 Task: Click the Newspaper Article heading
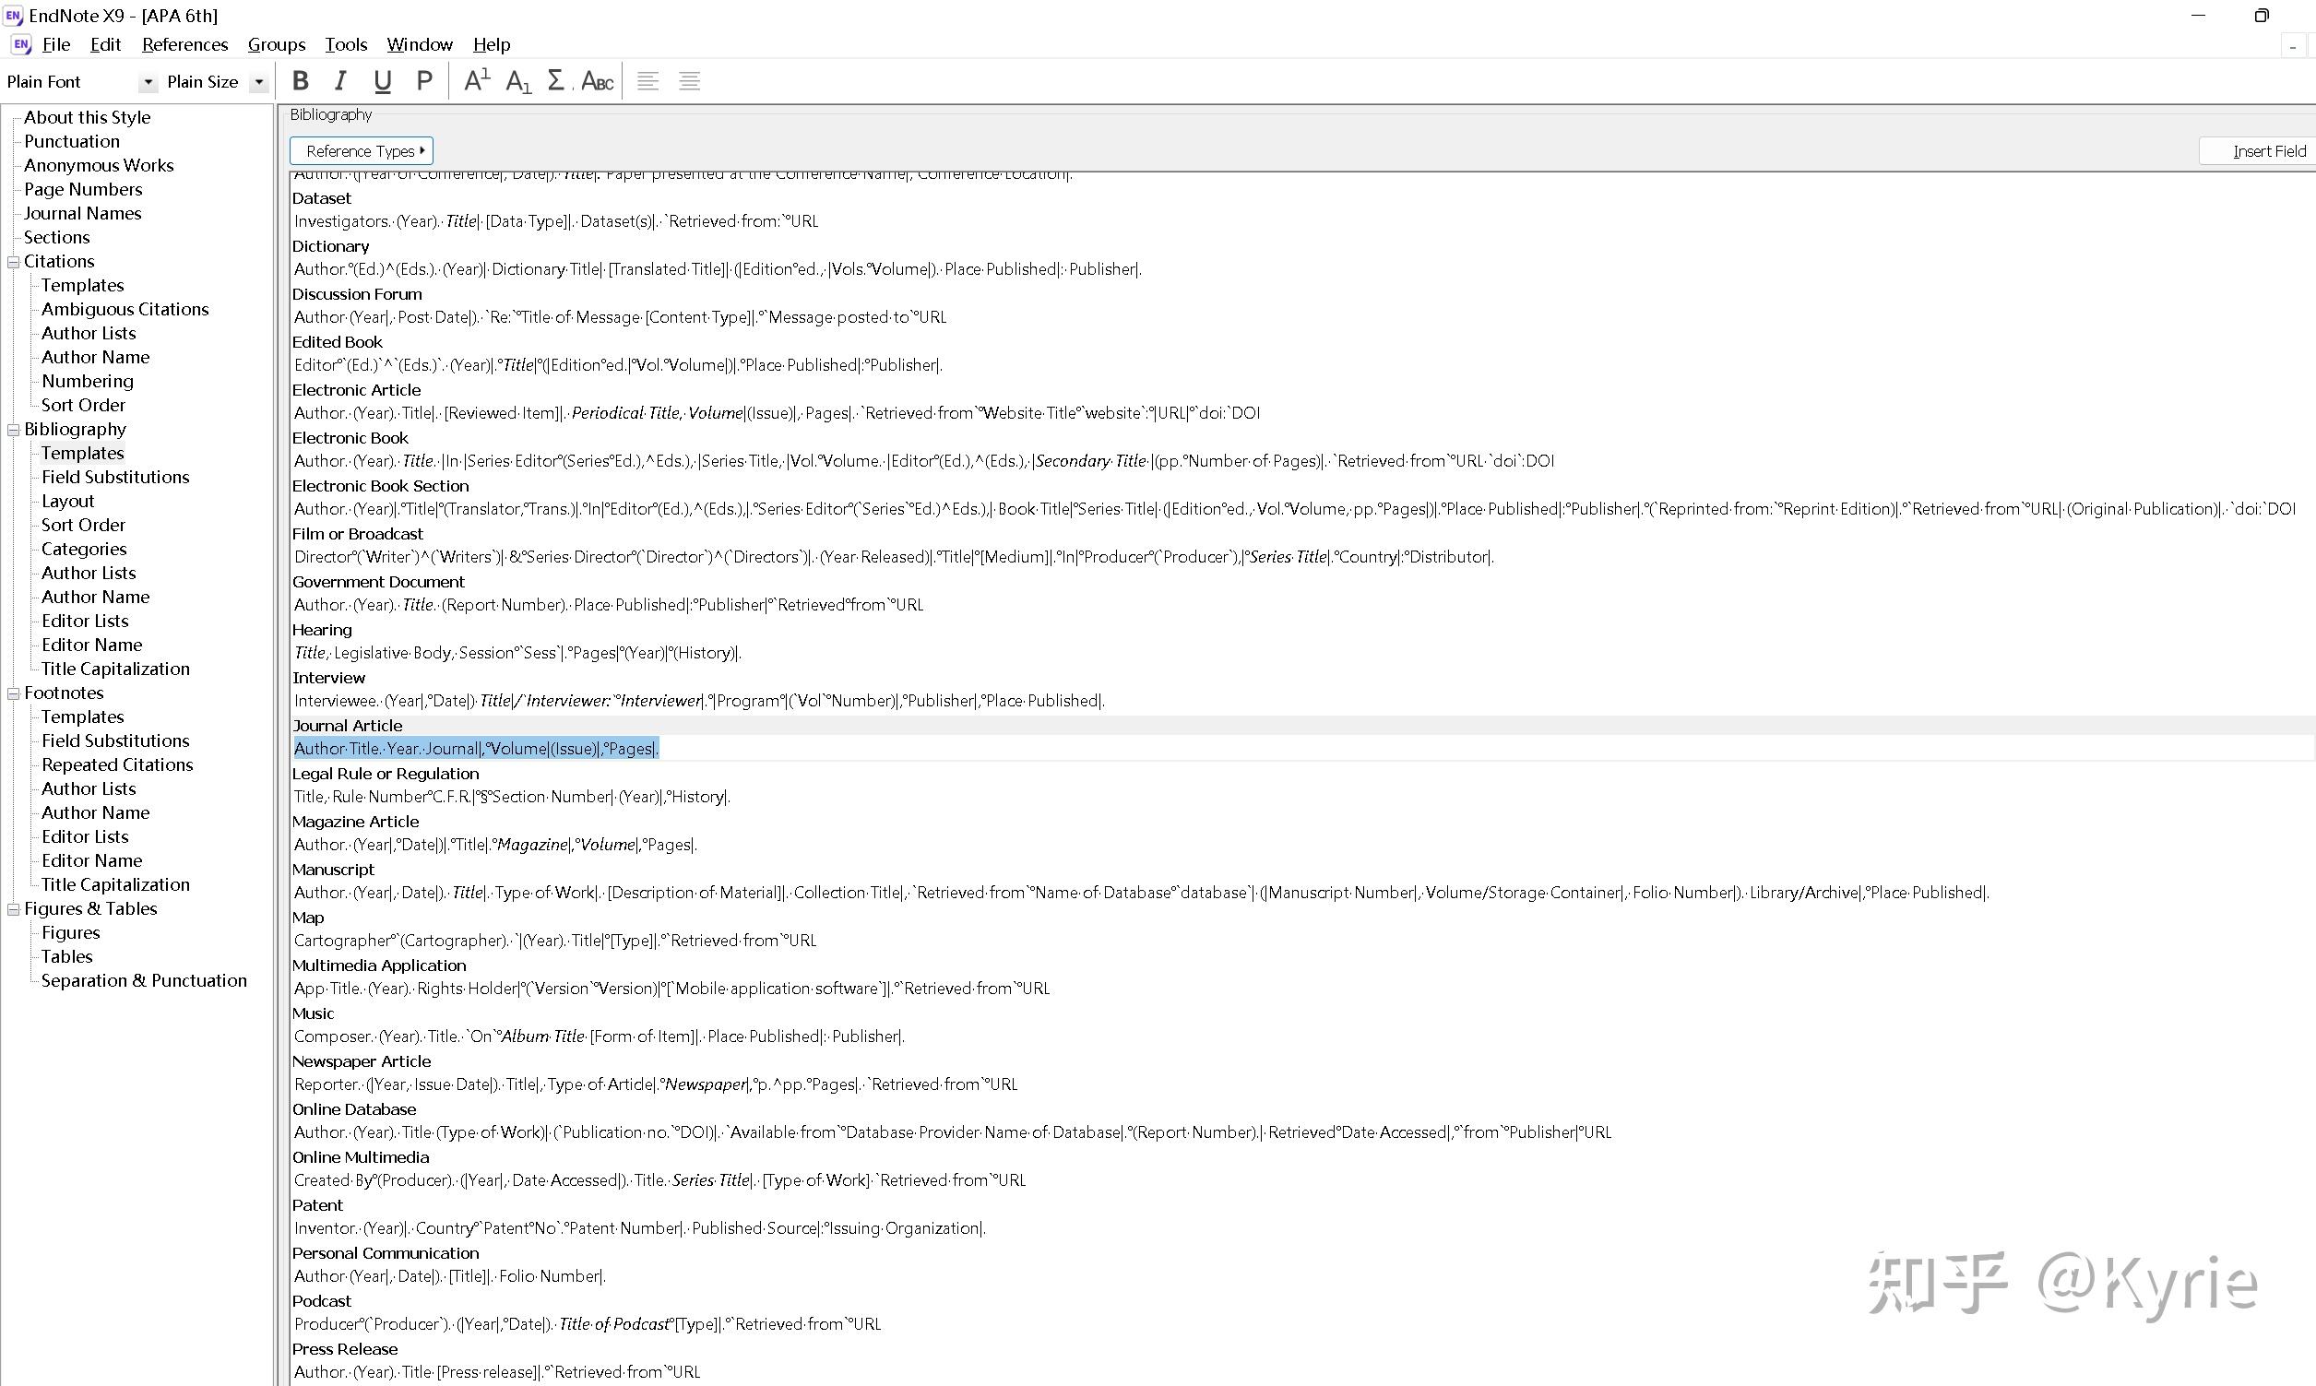(362, 1061)
